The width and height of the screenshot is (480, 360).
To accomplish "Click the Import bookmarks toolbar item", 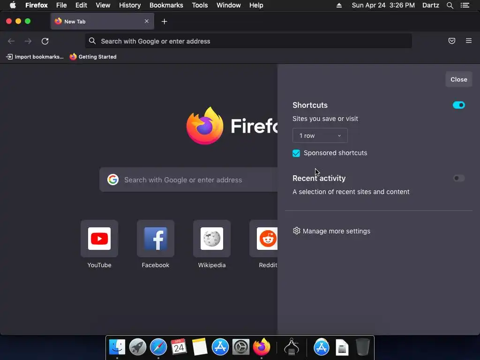I will point(35,57).
